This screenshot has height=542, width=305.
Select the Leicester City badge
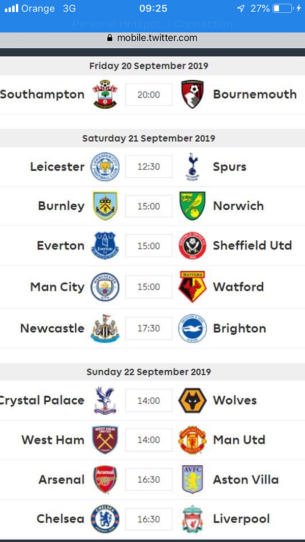[105, 167]
